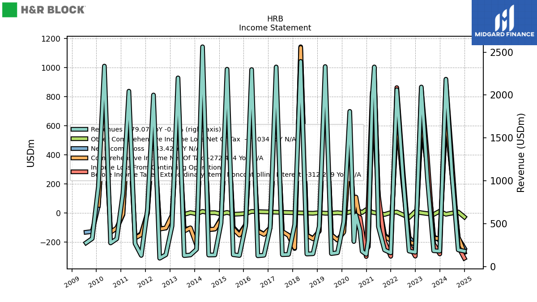The image size is (537, 302).
Task: Click the orange Comprehensive Income legend swatch
Action: 79,158
